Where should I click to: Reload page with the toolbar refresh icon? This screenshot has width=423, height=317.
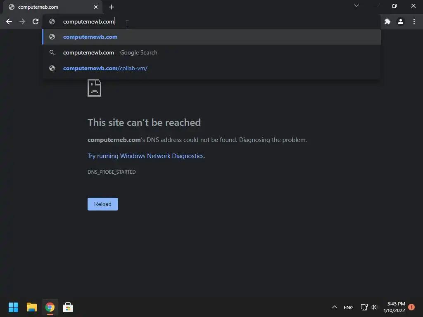click(36, 21)
